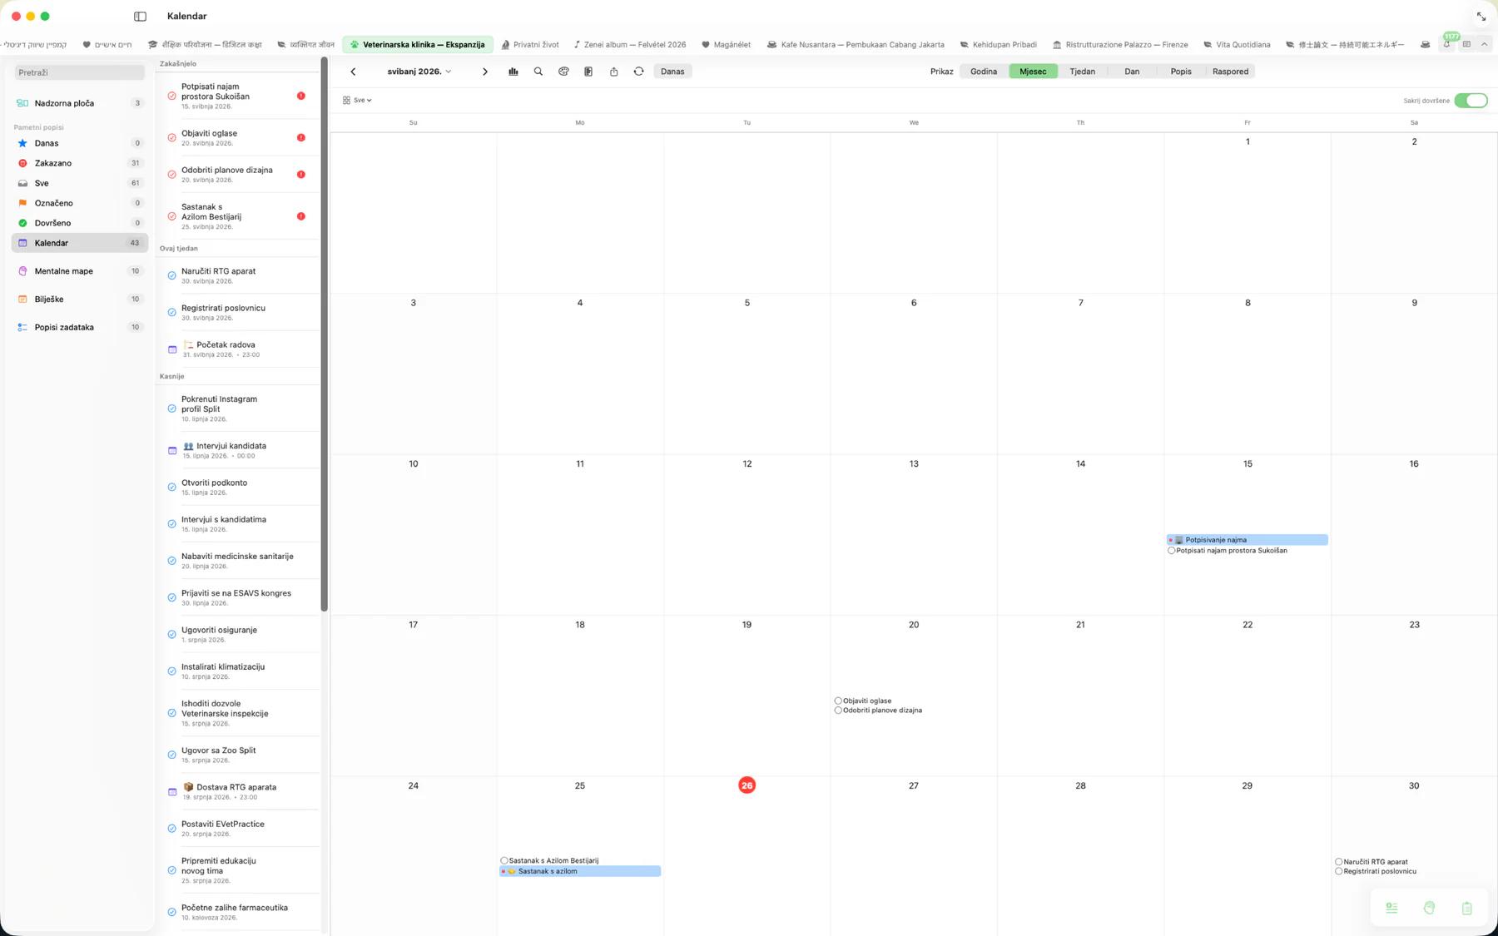Open the Sve filter dropdown

(357, 100)
